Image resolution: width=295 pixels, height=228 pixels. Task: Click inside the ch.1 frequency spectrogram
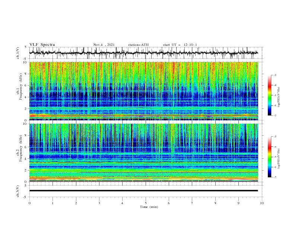click(143, 91)
